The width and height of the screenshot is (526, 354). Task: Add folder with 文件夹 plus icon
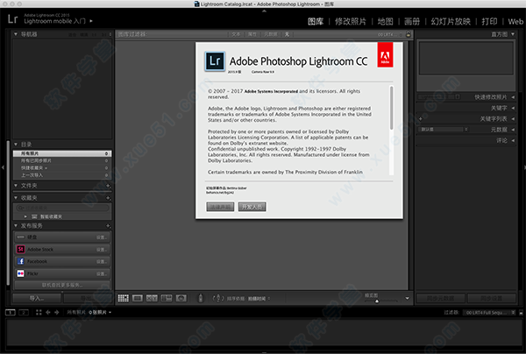(108, 186)
